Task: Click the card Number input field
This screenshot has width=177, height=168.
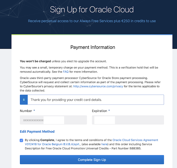Action: [53, 120]
